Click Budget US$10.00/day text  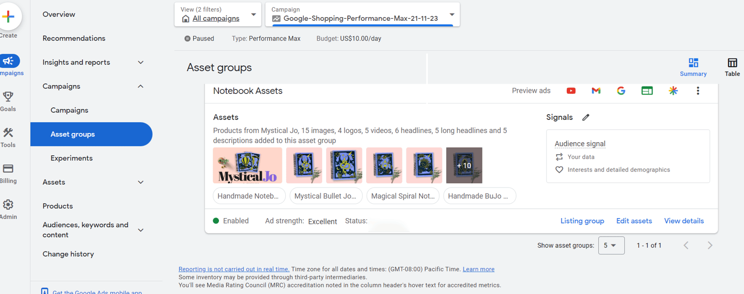pos(349,38)
